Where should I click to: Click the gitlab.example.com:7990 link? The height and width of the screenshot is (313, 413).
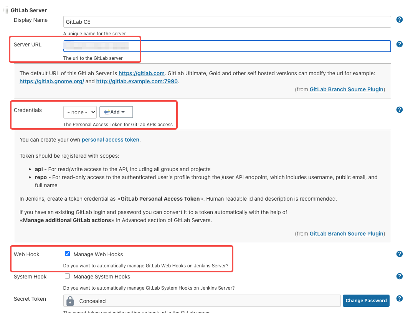137,81
